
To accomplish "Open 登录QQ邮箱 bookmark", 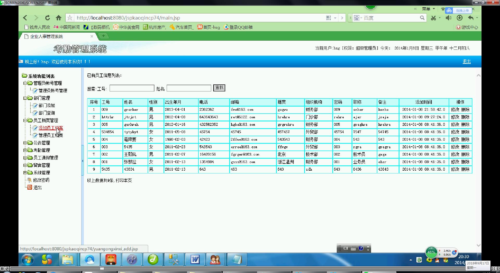I will click(x=238, y=27).
